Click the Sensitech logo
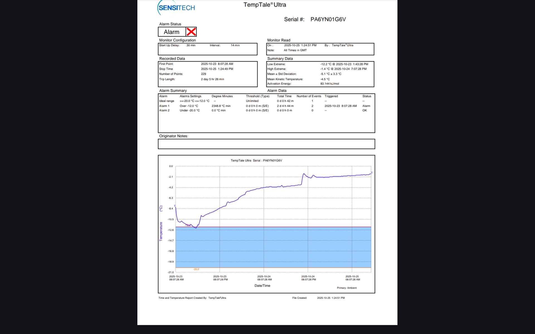Screen dimensions: 535x334 click(x=176, y=8)
